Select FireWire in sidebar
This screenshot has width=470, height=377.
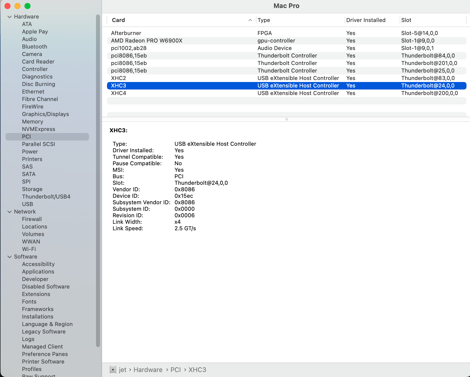33,107
